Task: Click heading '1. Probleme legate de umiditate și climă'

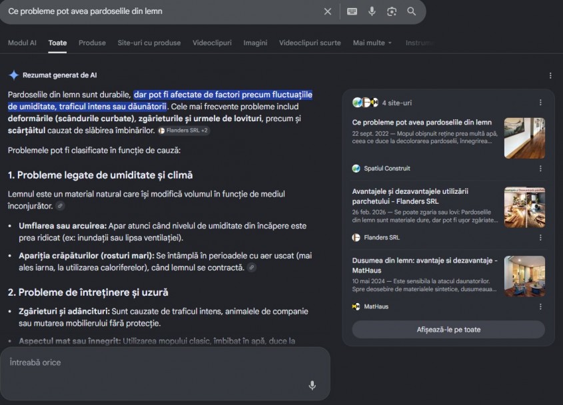Action: [100, 175]
